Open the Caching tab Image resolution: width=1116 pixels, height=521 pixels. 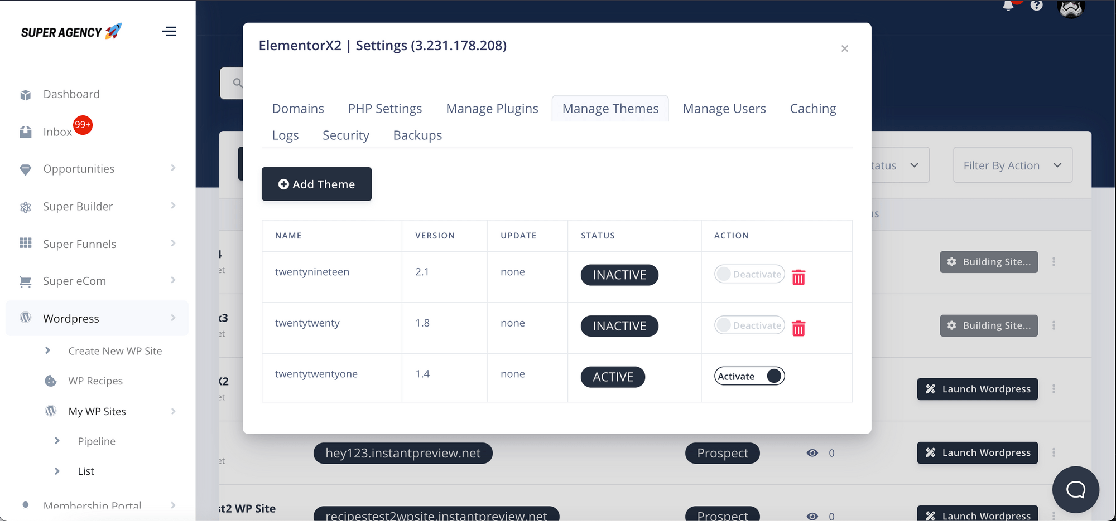(813, 109)
